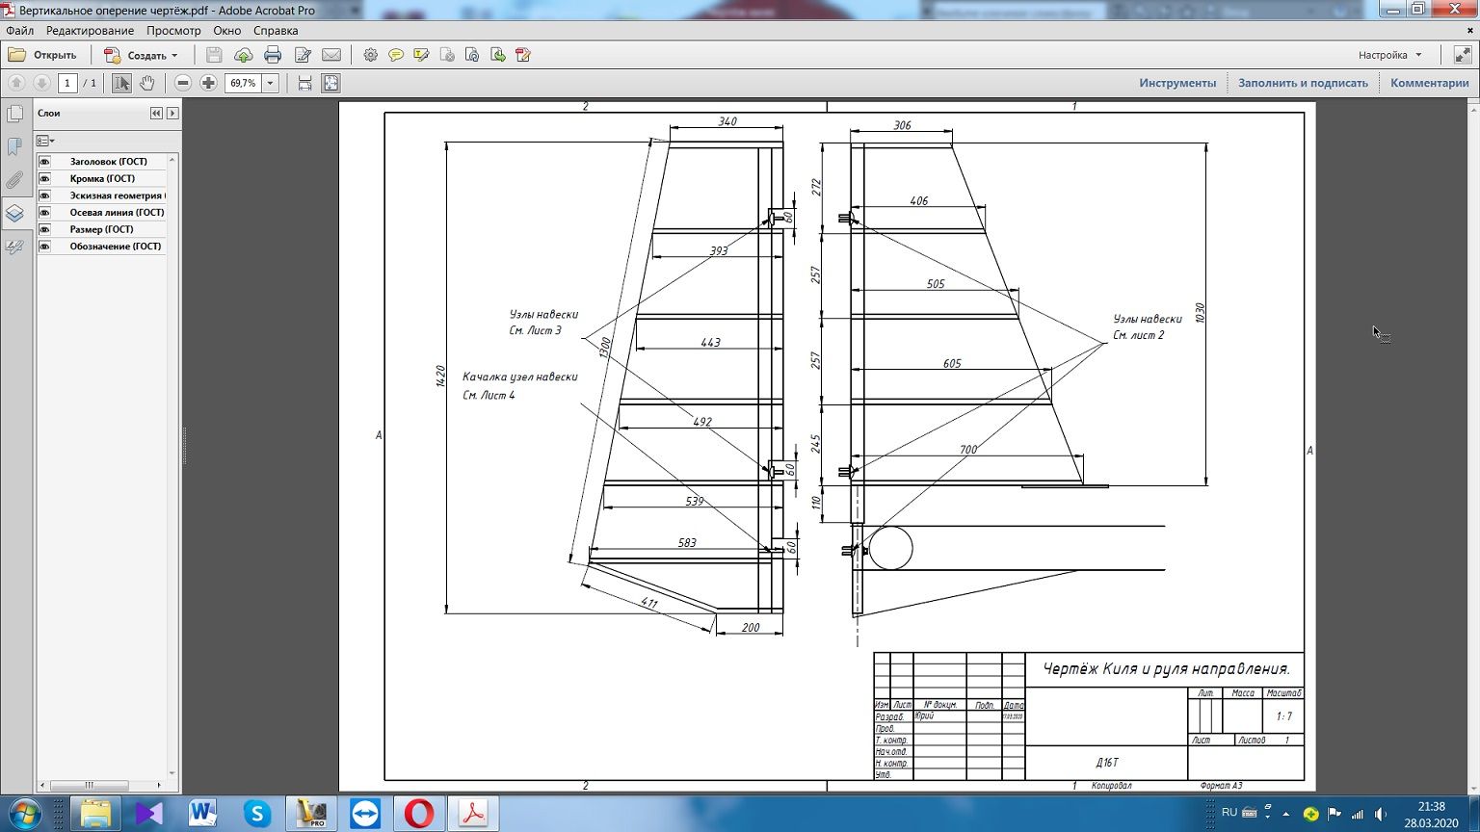The height and width of the screenshot is (832, 1480).
Task: Hide the Осевая линия (ГОСТ) layer
Action: [44, 213]
